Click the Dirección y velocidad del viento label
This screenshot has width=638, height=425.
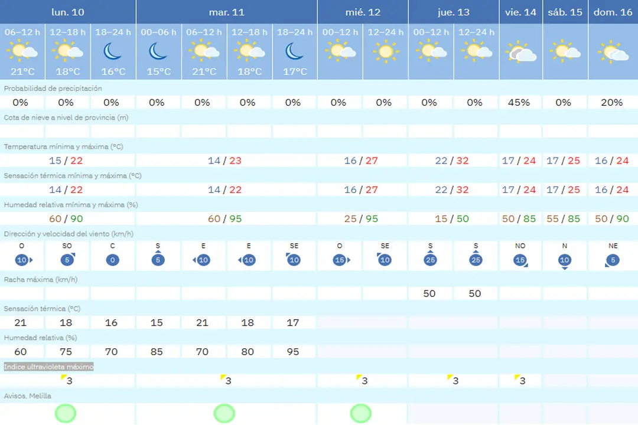point(69,234)
